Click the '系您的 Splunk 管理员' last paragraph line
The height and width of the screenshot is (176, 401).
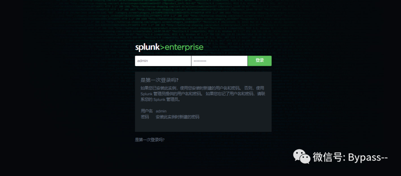tap(161, 100)
